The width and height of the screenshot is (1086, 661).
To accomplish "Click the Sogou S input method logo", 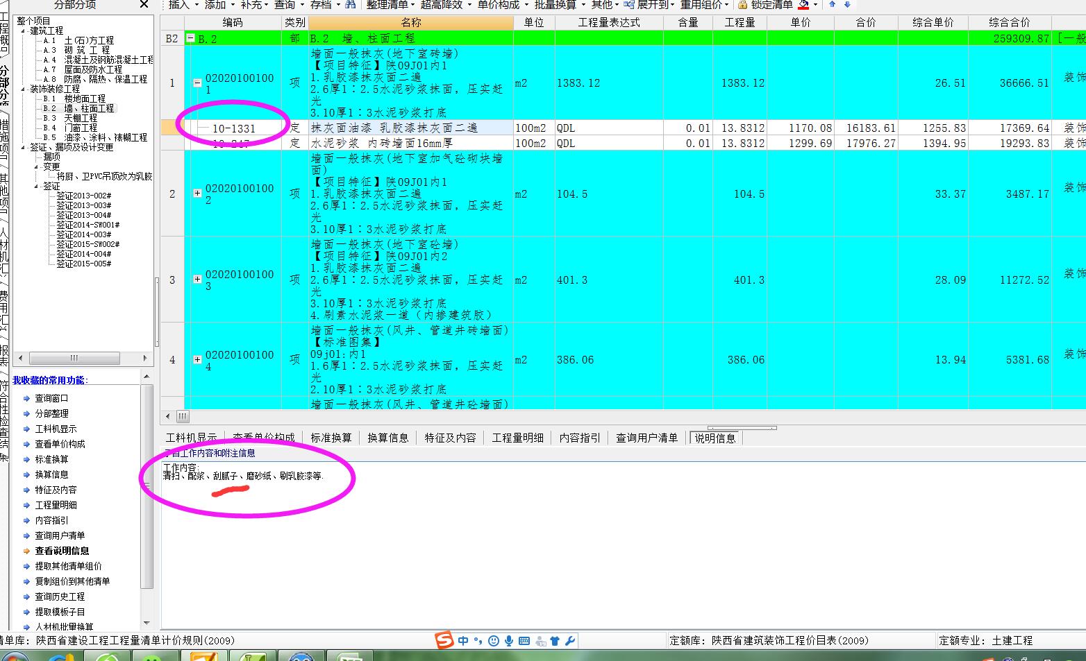I will tap(445, 640).
